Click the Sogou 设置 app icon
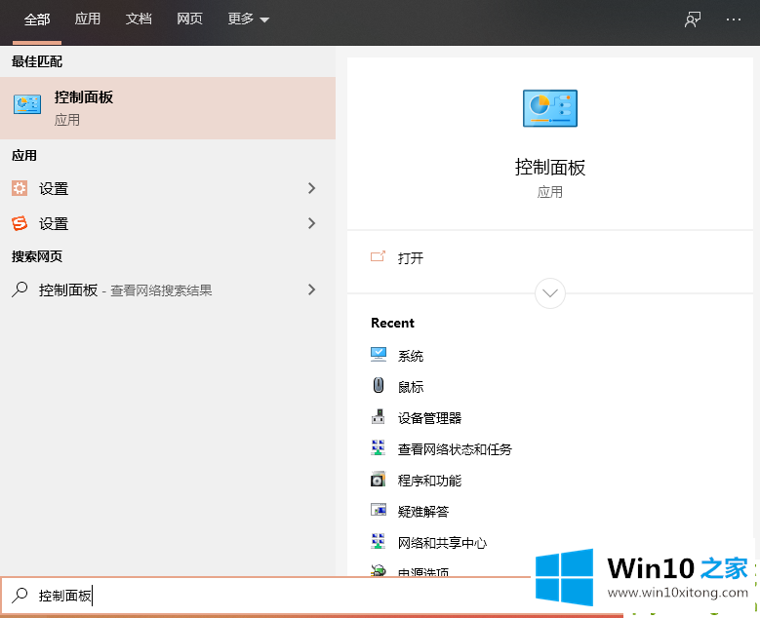The width and height of the screenshot is (760, 618). point(20,223)
